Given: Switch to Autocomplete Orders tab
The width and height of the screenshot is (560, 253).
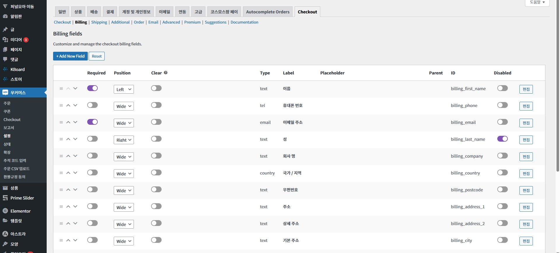Looking at the screenshot, I should click(268, 12).
